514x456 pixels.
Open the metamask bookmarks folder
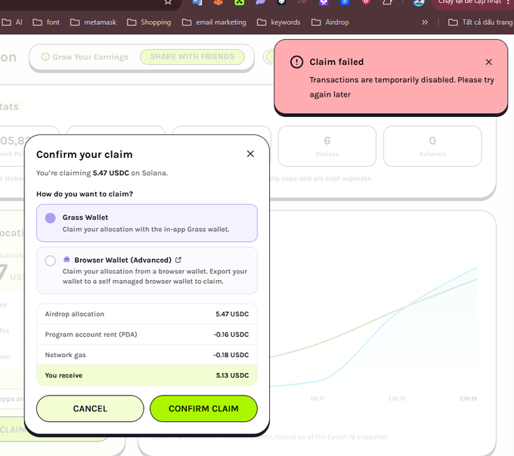pyautogui.click(x=94, y=22)
